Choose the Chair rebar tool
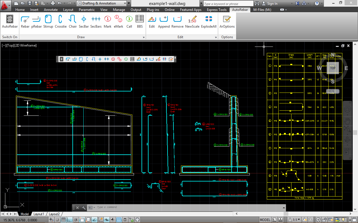The image size is (358, 223). (73, 22)
